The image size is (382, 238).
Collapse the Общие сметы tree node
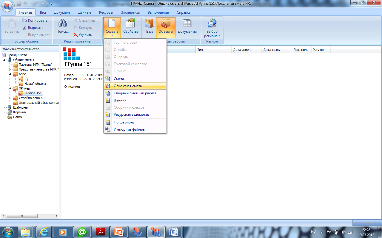(x=4, y=60)
